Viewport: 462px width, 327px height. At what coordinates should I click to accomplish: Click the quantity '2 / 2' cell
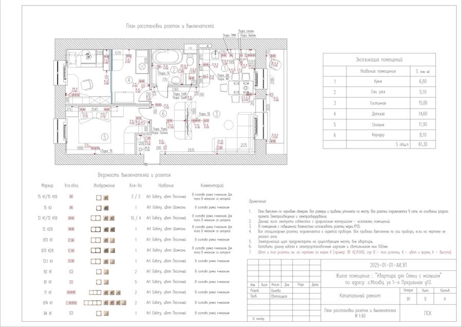pyautogui.click(x=136, y=196)
